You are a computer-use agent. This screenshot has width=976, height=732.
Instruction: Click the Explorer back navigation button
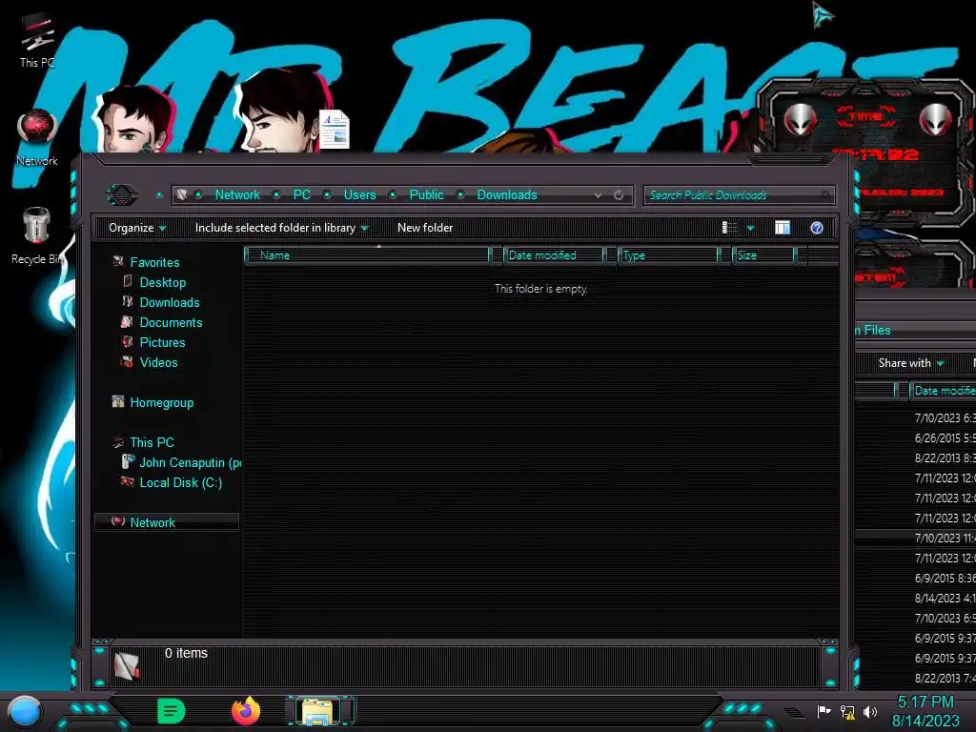pyautogui.click(x=122, y=194)
